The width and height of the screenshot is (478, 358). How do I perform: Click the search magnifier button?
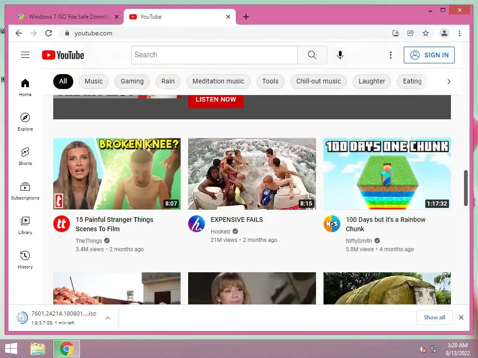[312, 55]
